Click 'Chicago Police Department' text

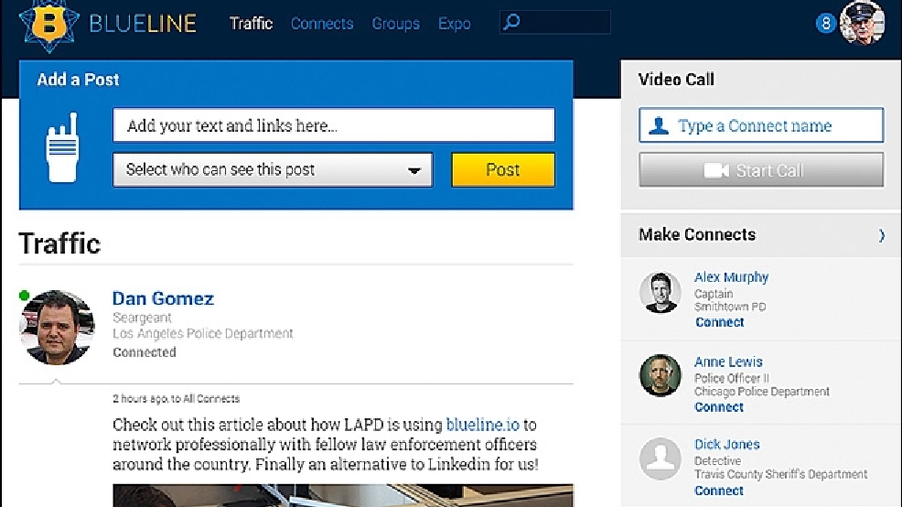click(762, 392)
